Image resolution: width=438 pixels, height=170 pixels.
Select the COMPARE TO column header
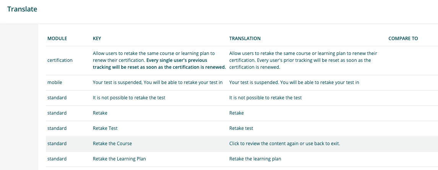tap(403, 39)
